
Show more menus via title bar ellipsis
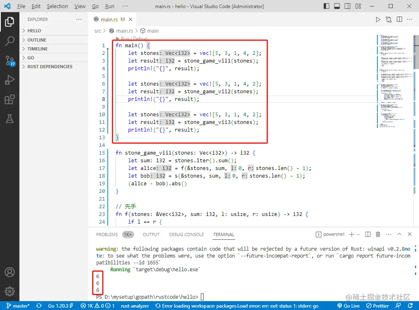(125, 6)
